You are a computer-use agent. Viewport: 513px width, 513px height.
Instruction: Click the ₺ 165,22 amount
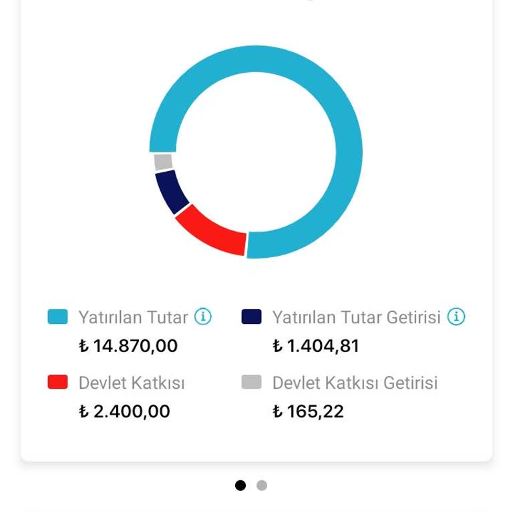click(x=308, y=411)
